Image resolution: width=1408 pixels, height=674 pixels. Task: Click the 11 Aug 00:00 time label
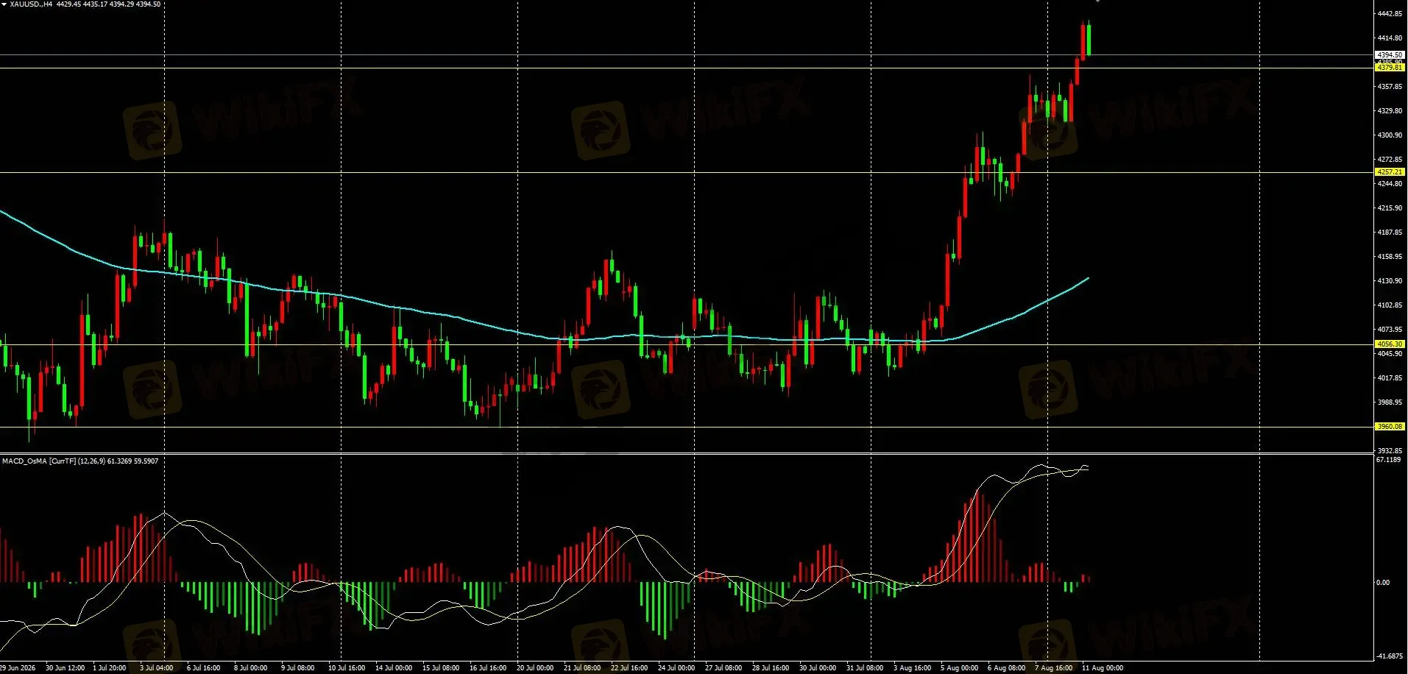(x=1103, y=668)
